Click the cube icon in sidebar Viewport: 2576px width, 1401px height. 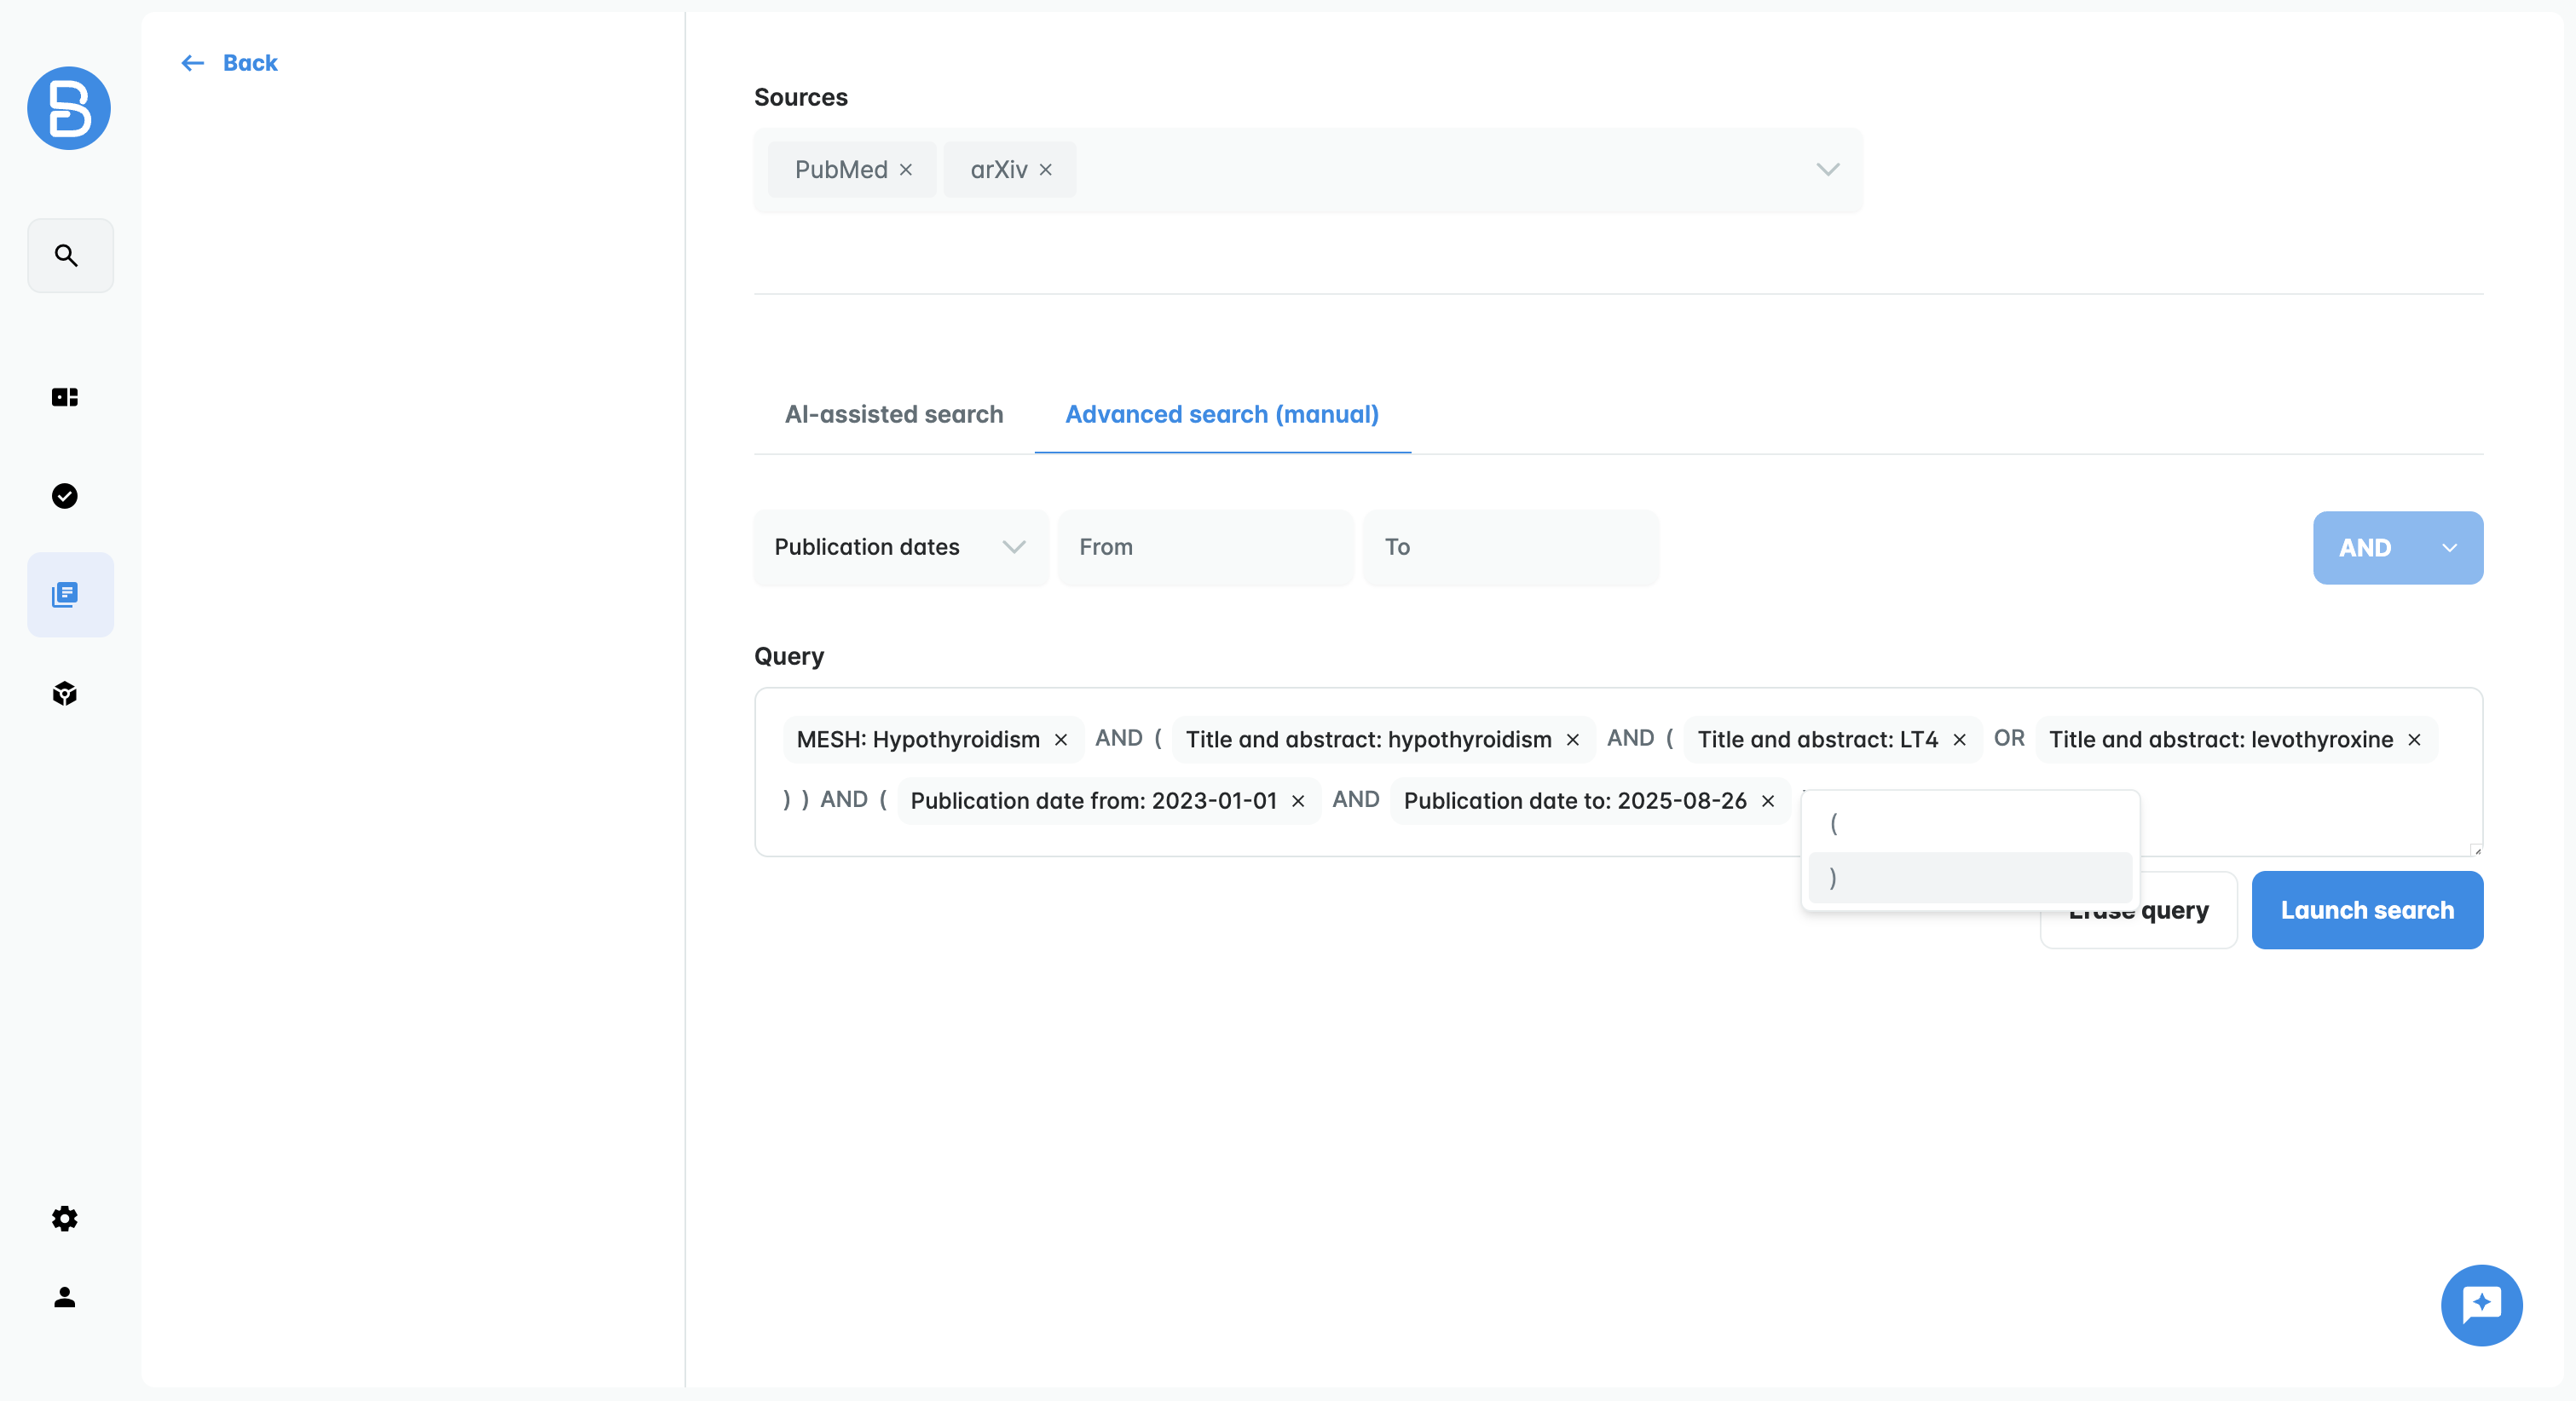tap(65, 694)
